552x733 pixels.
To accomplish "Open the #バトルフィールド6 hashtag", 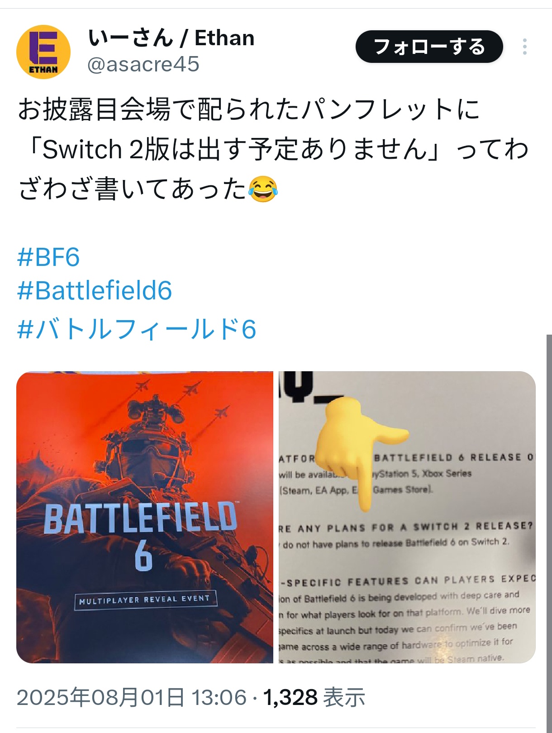I will point(137,329).
